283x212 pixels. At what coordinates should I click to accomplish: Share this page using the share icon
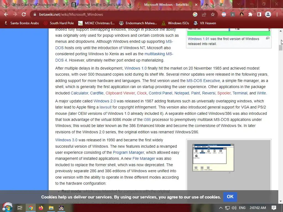(204, 14)
